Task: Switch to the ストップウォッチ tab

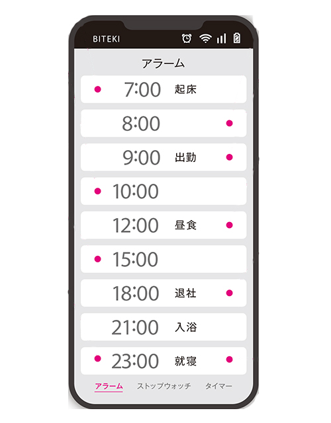Action: coord(164,386)
